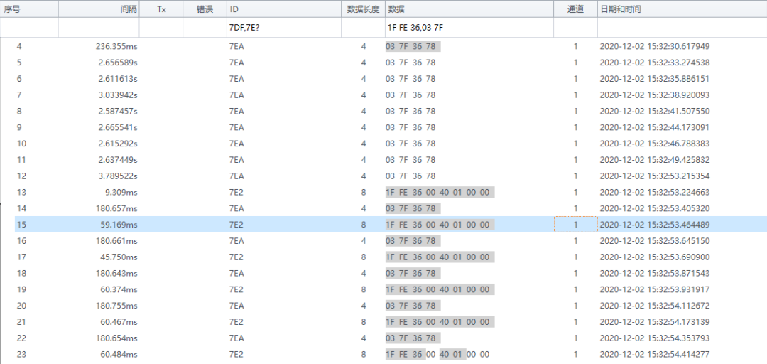Select interval 60.484ms in row 23
Image resolution: width=767 pixels, height=364 pixels.
[x=119, y=354]
